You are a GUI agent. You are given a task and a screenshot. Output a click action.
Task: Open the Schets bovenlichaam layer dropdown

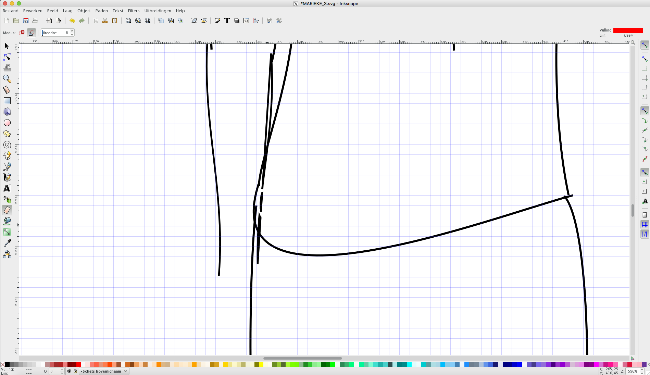pos(104,371)
